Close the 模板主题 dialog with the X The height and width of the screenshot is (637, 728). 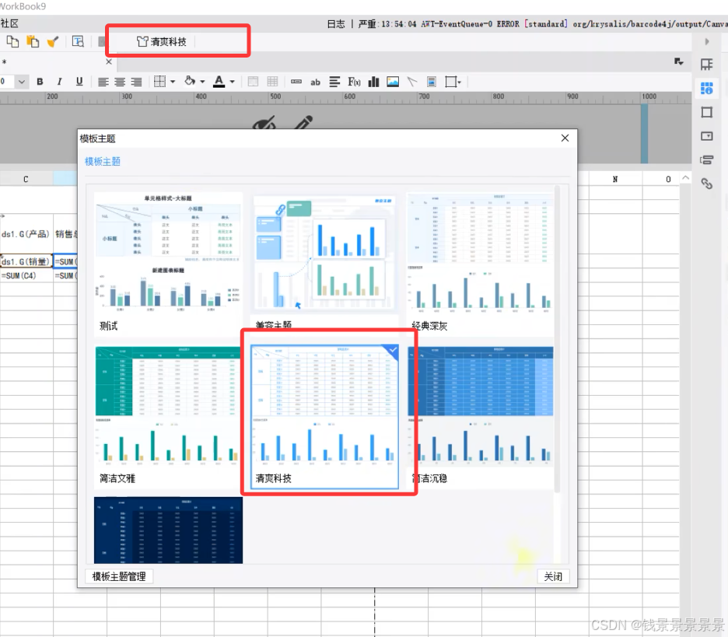click(x=565, y=138)
